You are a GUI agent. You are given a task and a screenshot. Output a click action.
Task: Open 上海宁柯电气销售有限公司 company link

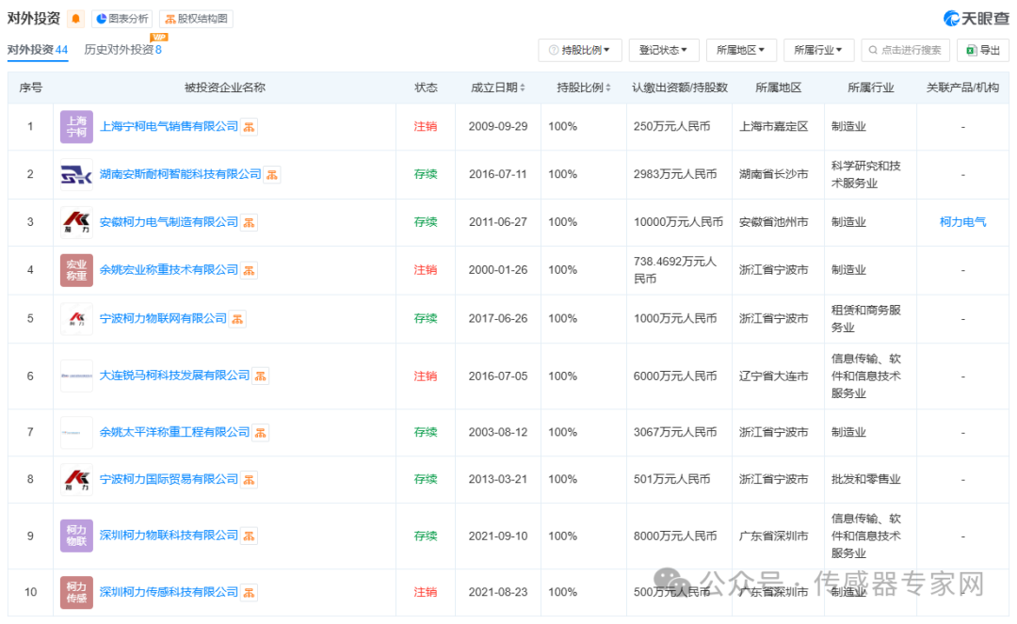click(169, 126)
